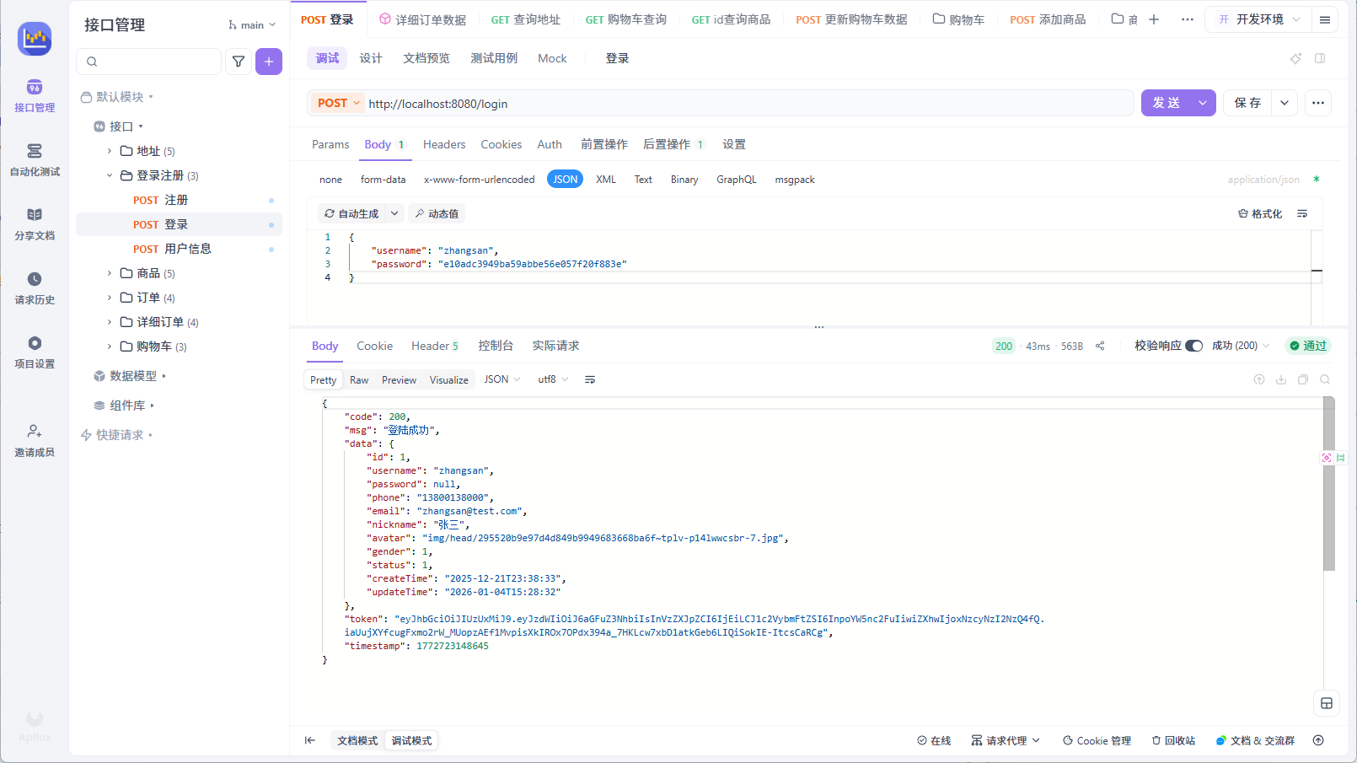This screenshot has width=1357, height=763.
Task: Click the share response icon
Action: pos(1100,346)
